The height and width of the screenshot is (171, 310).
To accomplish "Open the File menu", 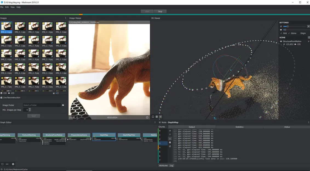I will click(x=2, y=7).
